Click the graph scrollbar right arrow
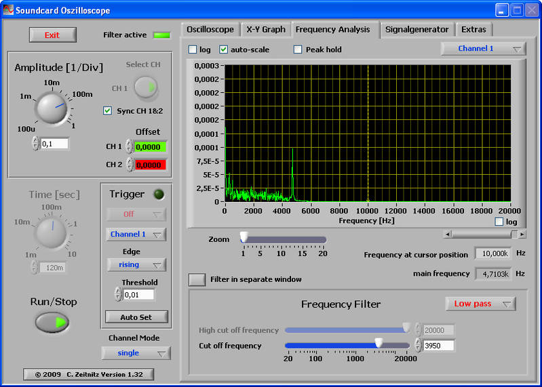The height and width of the screenshot is (387, 542). (x=522, y=235)
